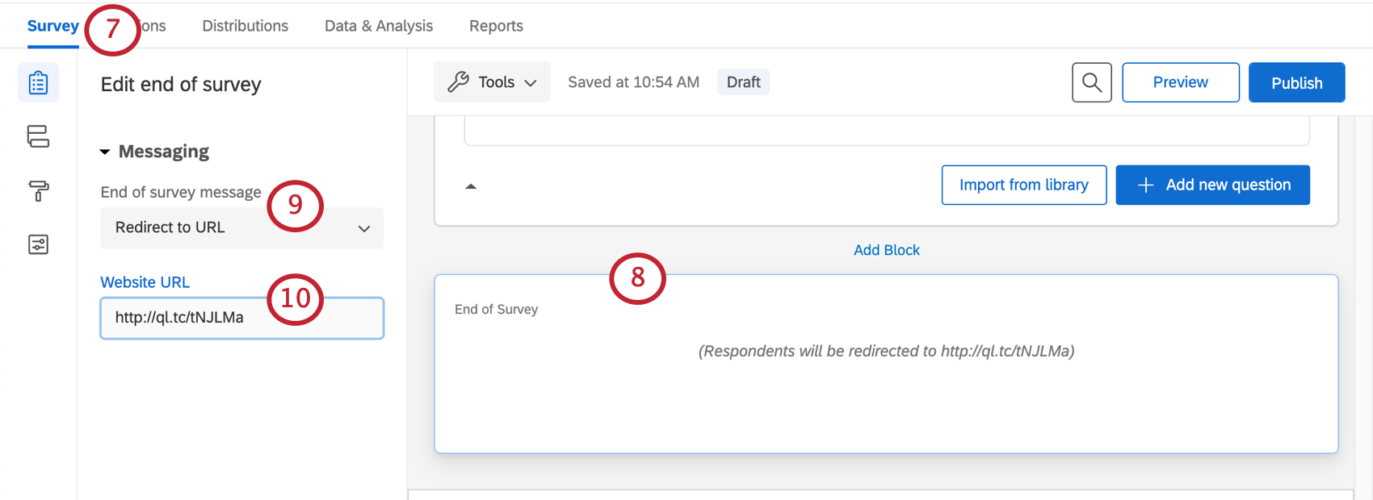Open the Data & Analysis tab
1373x500 pixels.
[378, 26]
